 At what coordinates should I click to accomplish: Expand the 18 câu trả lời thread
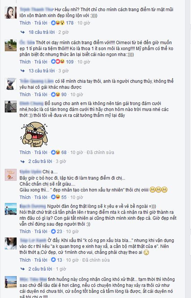pos(42,32)
